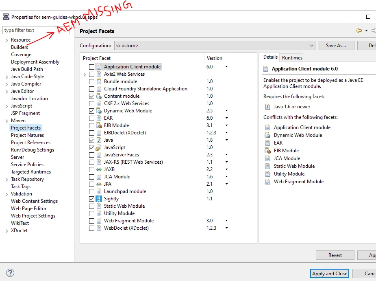Select the EJBDoclet (XDoclet) facet row
The width and height of the screenshot is (376, 281).
click(x=125, y=133)
